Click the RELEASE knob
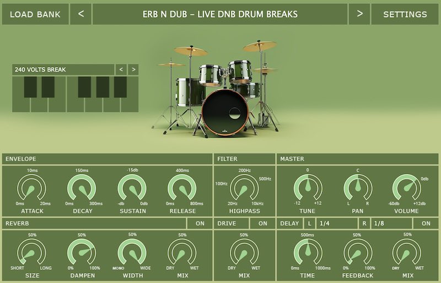Image resolution: width=441 pixels, height=283 pixels. [x=182, y=188]
